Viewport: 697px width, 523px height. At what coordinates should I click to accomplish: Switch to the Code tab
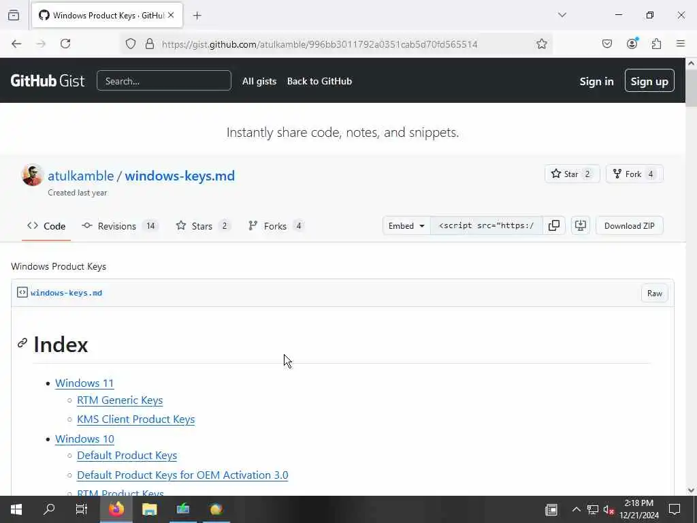[x=46, y=226]
